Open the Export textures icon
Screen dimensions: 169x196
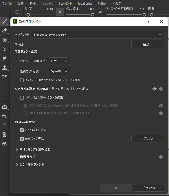(5, 107)
